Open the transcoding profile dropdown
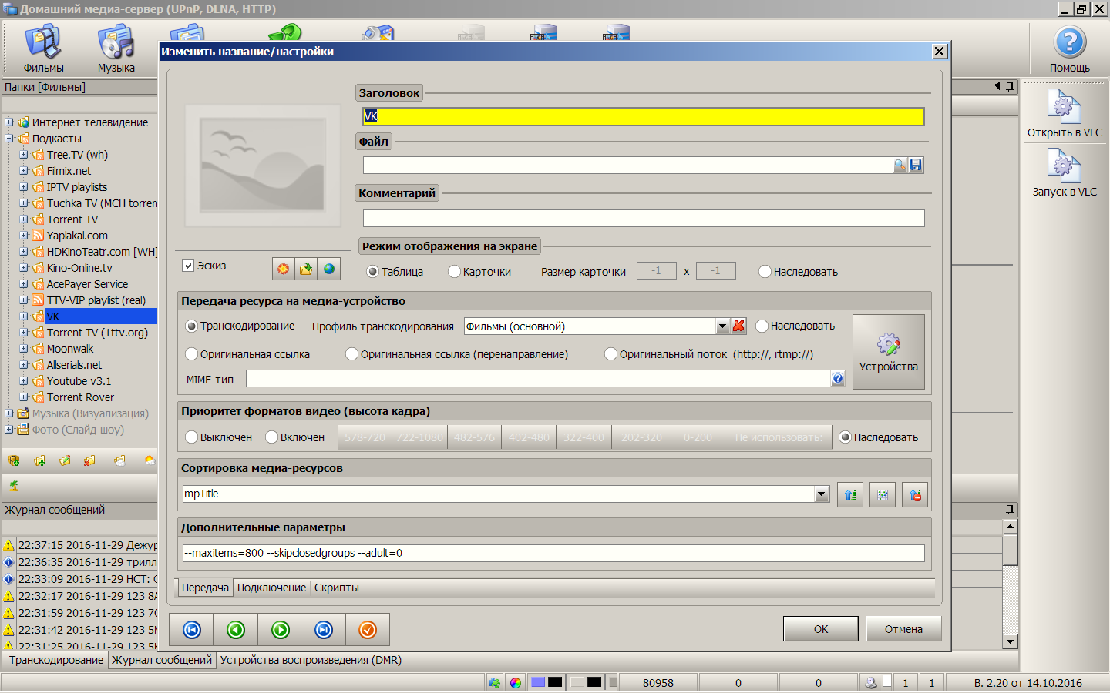Viewport: 1110px width, 693px height. click(722, 326)
